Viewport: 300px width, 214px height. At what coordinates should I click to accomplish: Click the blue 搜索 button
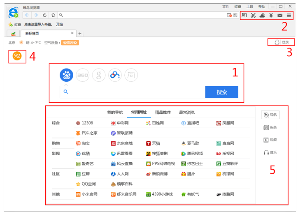click(x=222, y=92)
